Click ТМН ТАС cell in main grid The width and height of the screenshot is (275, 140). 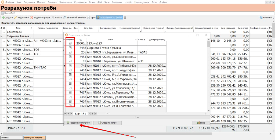point(48,67)
